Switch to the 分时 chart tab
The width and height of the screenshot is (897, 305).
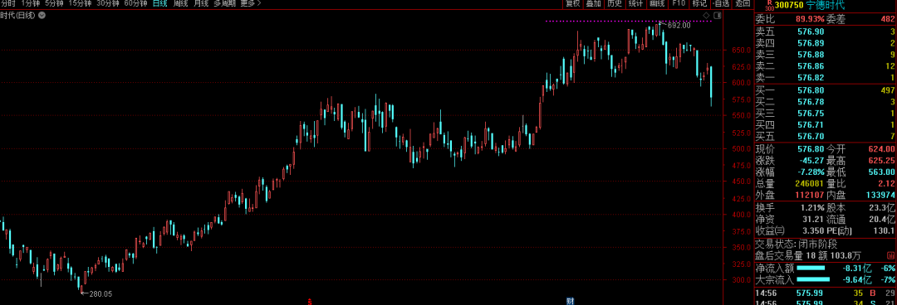coord(8,3)
